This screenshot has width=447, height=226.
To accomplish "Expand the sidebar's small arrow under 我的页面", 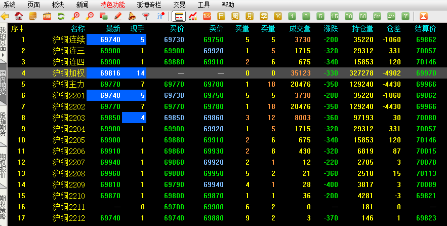I will [x=3, y=54].
